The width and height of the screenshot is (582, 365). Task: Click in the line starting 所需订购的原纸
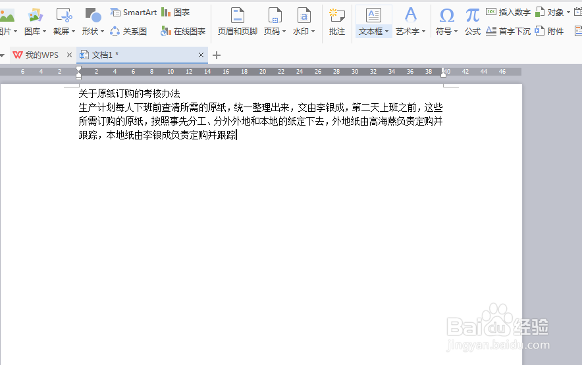click(261, 121)
